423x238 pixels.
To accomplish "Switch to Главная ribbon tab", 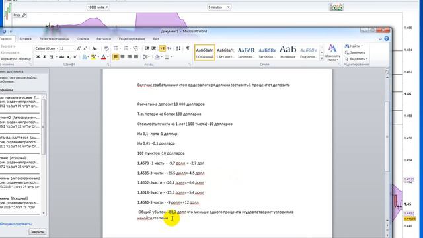I will (x=5, y=39).
